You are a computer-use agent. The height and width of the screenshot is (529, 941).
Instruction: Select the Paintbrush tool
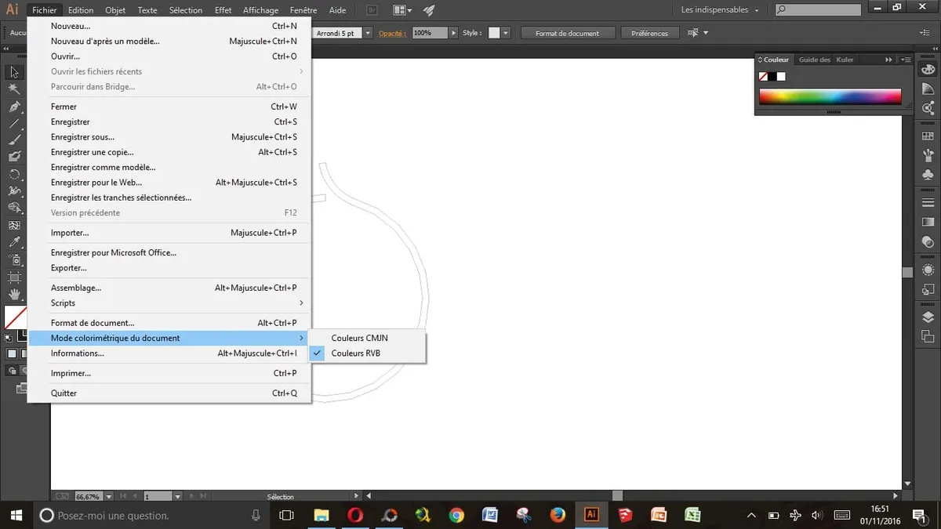[14, 140]
